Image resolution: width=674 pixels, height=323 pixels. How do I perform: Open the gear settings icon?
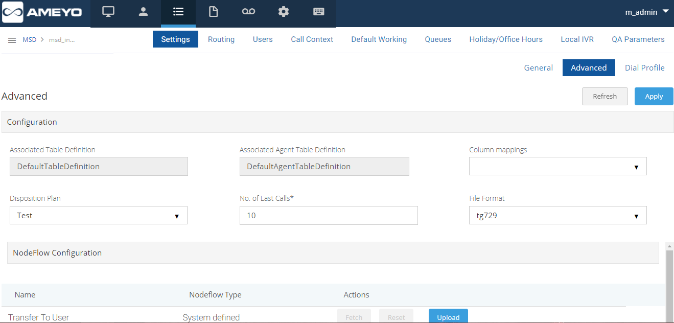[284, 12]
